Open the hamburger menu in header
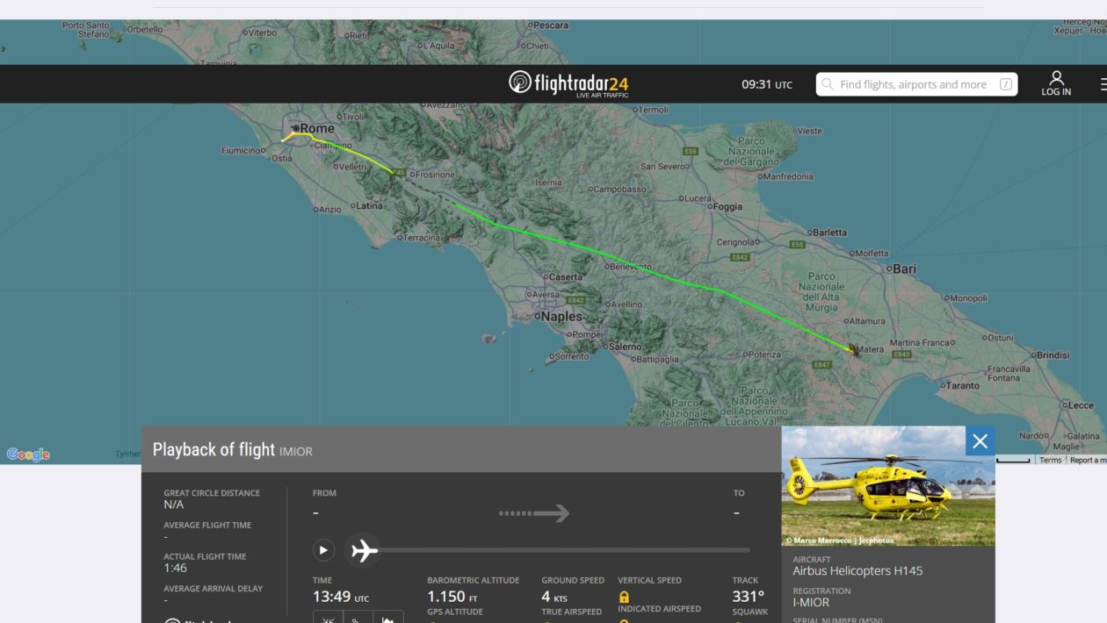Image resolution: width=1107 pixels, height=623 pixels. point(1103,85)
